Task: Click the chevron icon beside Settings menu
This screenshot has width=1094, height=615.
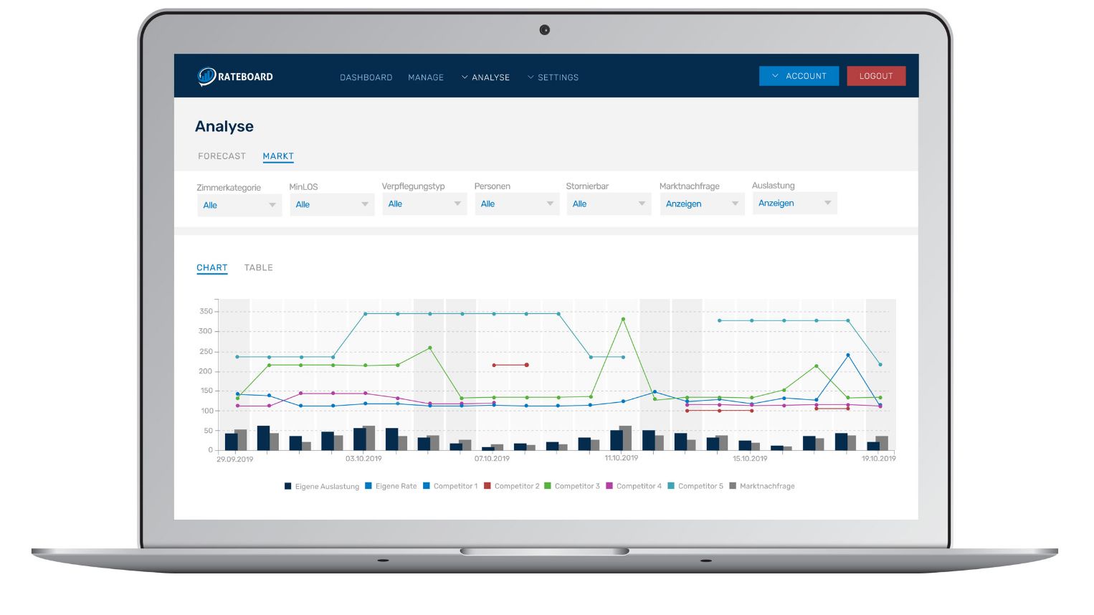Action: click(531, 77)
